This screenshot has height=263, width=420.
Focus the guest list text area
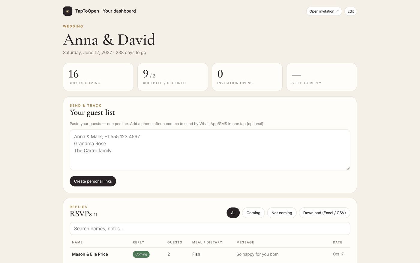click(210, 150)
